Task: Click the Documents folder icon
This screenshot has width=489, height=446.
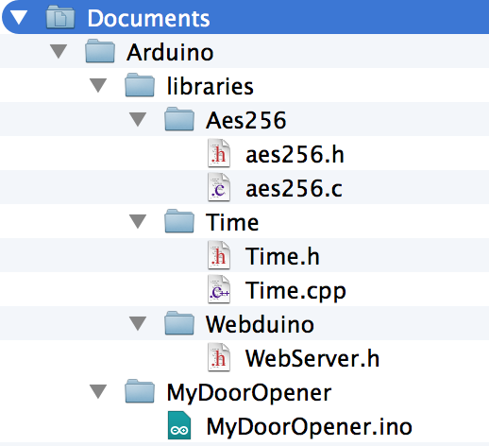Action: (60, 17)
